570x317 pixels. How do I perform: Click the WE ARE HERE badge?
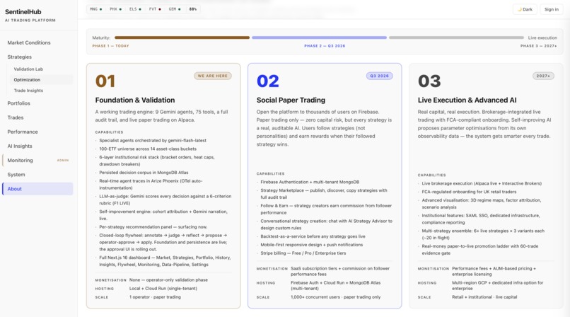213,76
